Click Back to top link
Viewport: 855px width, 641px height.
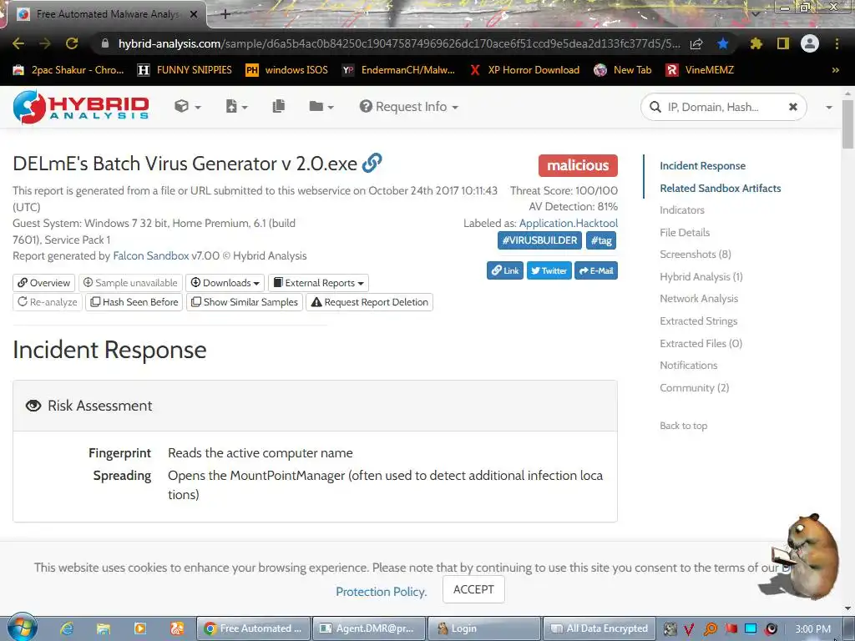click(683, 426)
